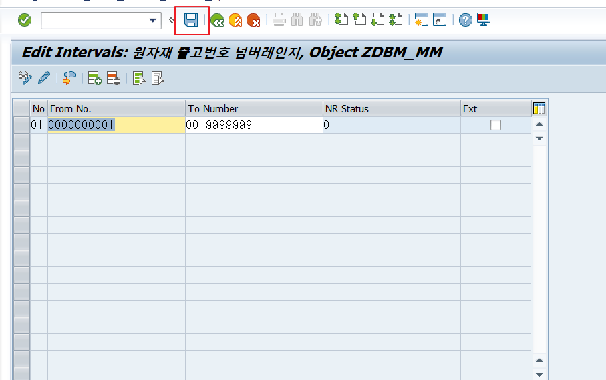Screen dimensions: 606x380
Task: Click the No column header
Action: (39, 108)
